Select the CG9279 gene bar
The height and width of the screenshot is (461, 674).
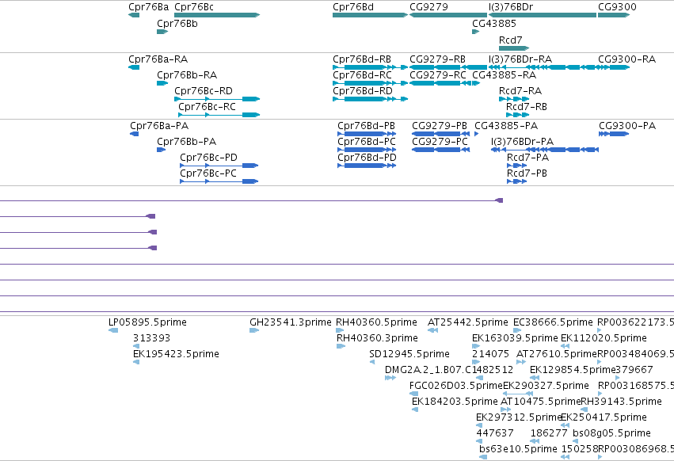coord(448,15)
